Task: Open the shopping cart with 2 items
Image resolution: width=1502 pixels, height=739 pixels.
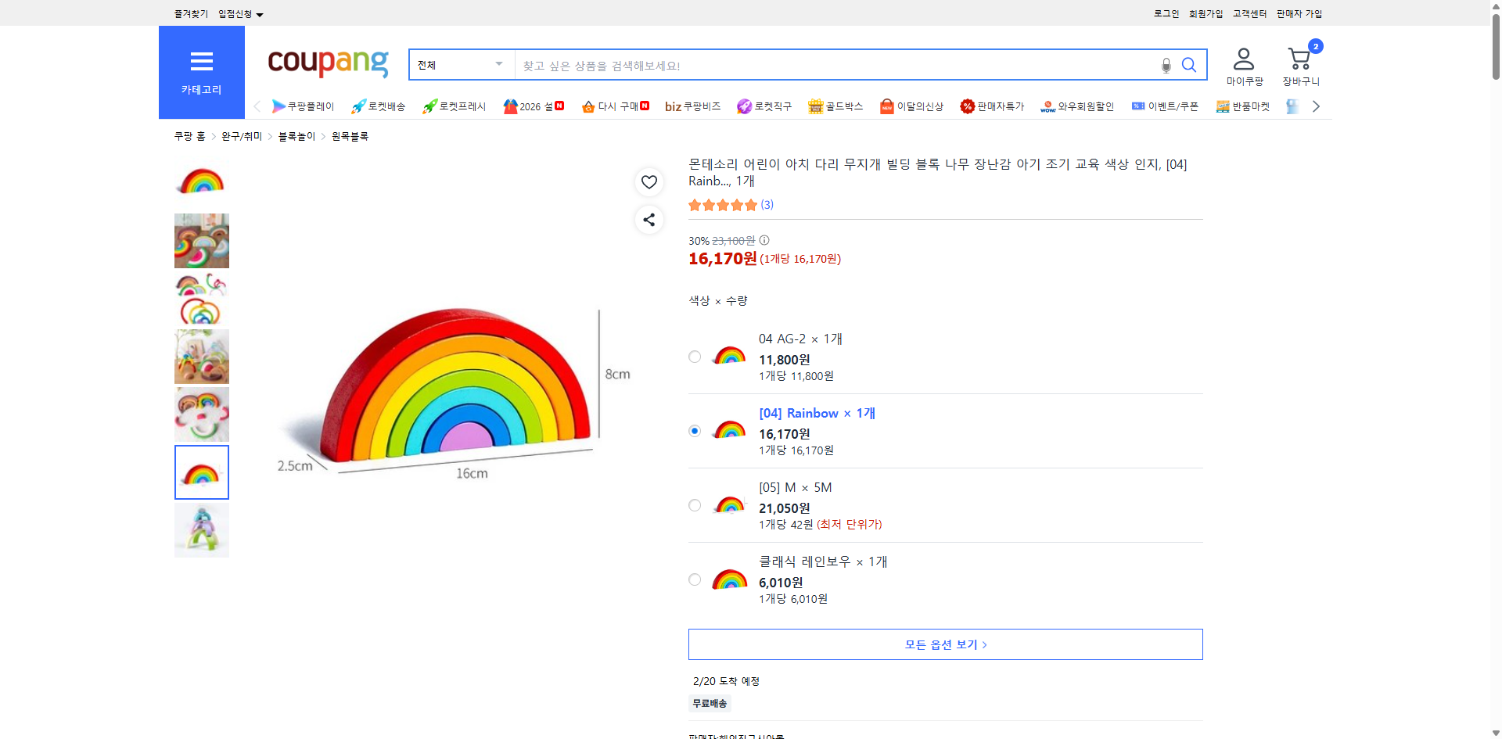Action: click(1299, 59)
